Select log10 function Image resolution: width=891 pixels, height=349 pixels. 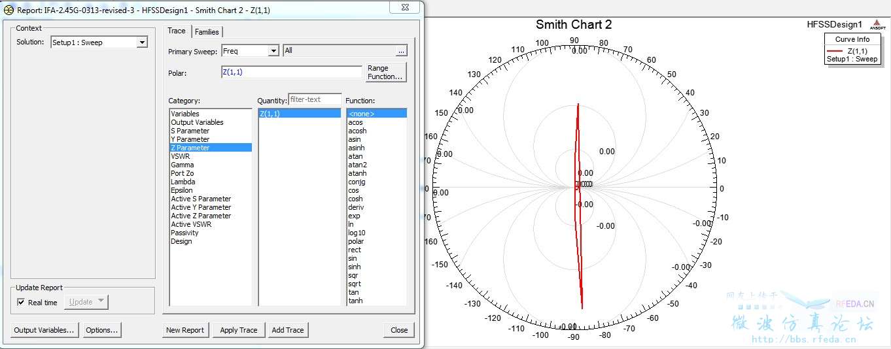point(377,233)
